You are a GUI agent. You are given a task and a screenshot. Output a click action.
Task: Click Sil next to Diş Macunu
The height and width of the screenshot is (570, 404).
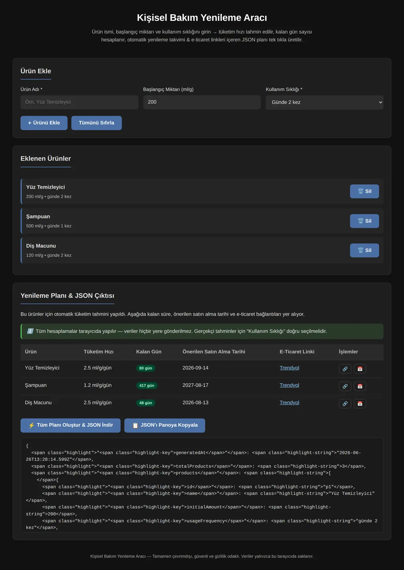(364, 250)
